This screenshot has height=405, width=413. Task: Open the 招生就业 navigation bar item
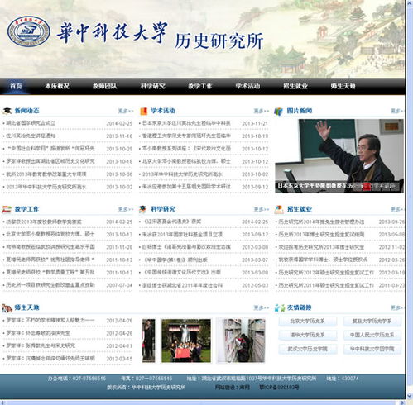(295, 86)
